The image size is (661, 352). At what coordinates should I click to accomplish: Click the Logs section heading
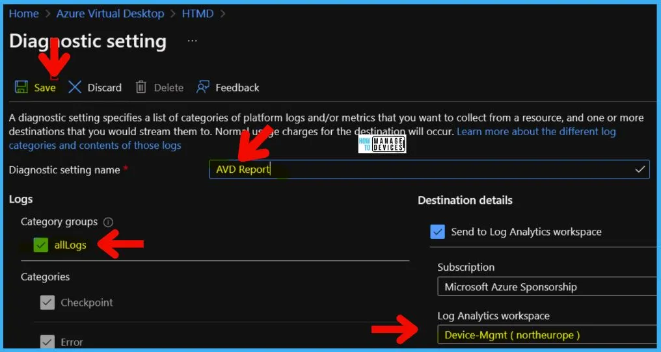point(21,199)
